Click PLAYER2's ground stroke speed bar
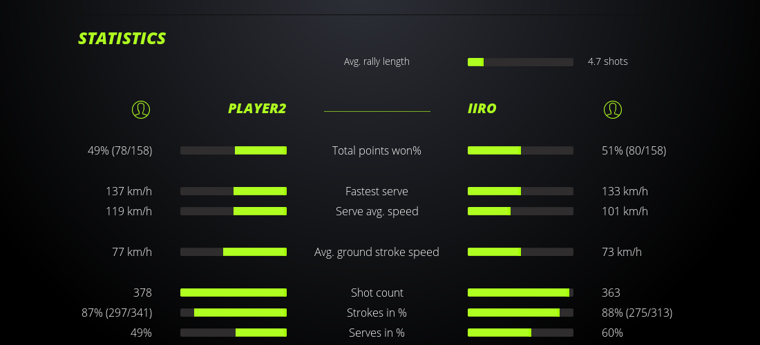Viewport: 760px width, 345px height. point(234,252)
